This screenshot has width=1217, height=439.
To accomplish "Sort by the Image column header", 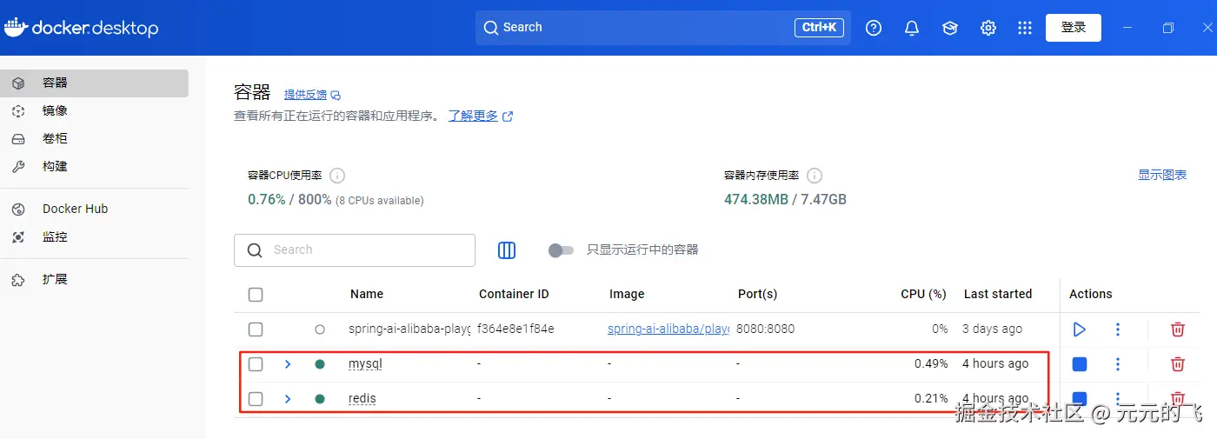I will pyautogui.click(x=627, y=295).
